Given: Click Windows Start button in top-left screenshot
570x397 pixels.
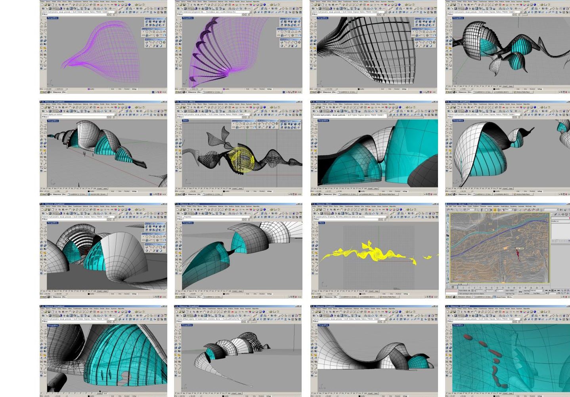Looking at the screenshot, I should click(42, 92).
